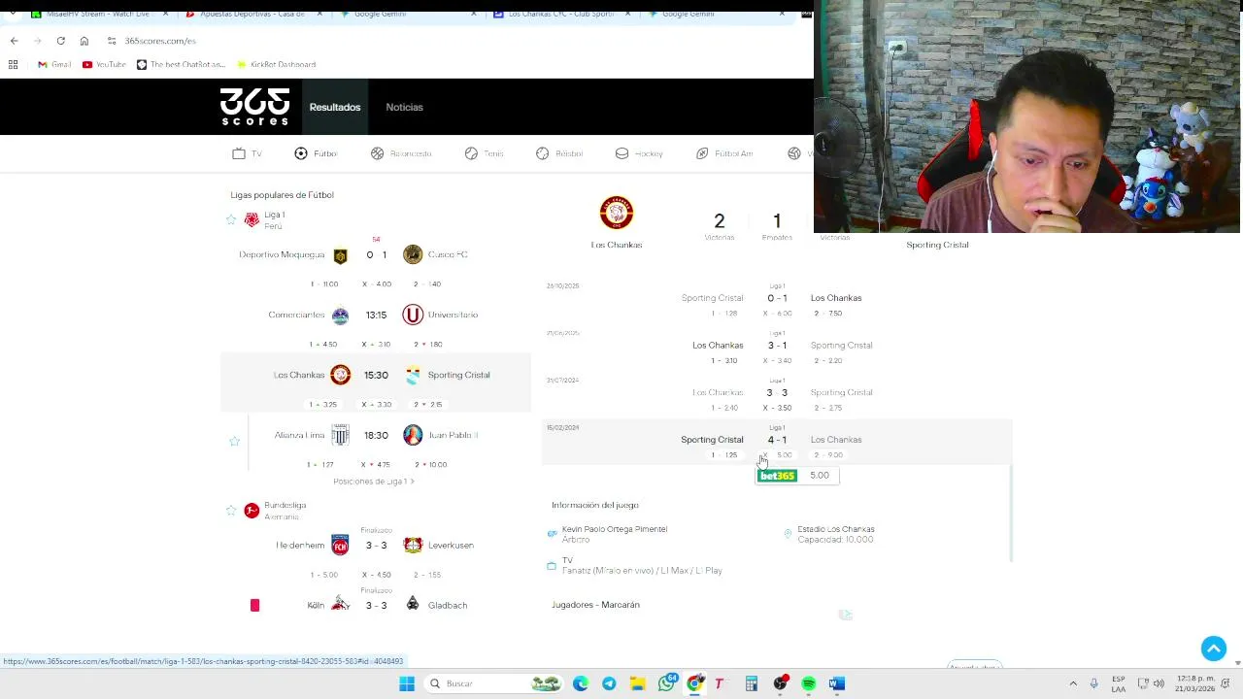The height and width of the screenshot is (699, 1243).
Task: Open the browser home page icon
Action: [84, 41]
